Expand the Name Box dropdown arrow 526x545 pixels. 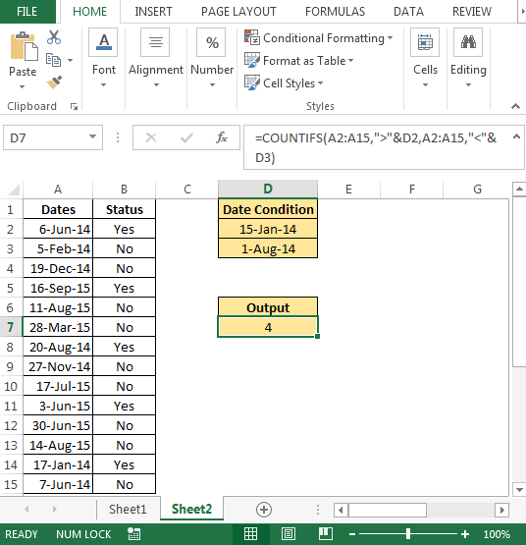[x=92, y=136]
